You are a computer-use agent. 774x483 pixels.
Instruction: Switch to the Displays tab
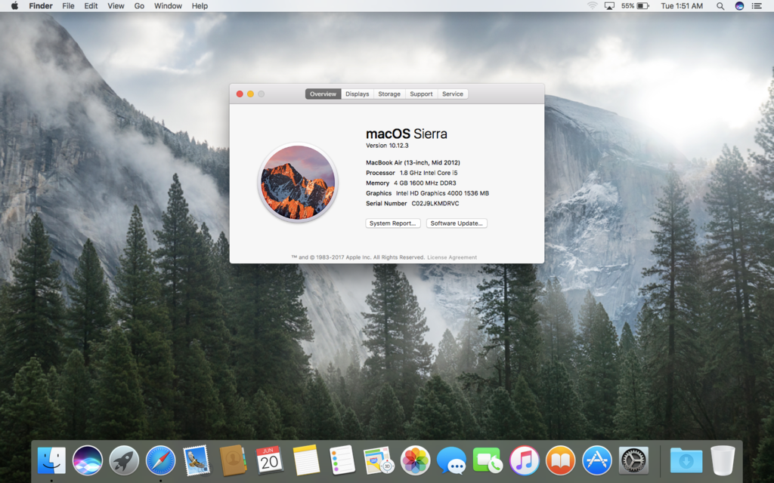click(x=358, y=94)
